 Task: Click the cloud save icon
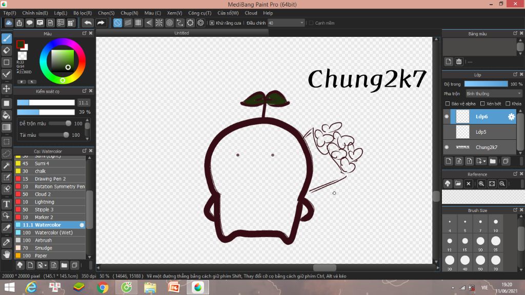point(9,23)
